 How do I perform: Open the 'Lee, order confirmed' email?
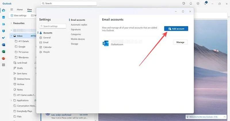[69, 116]
